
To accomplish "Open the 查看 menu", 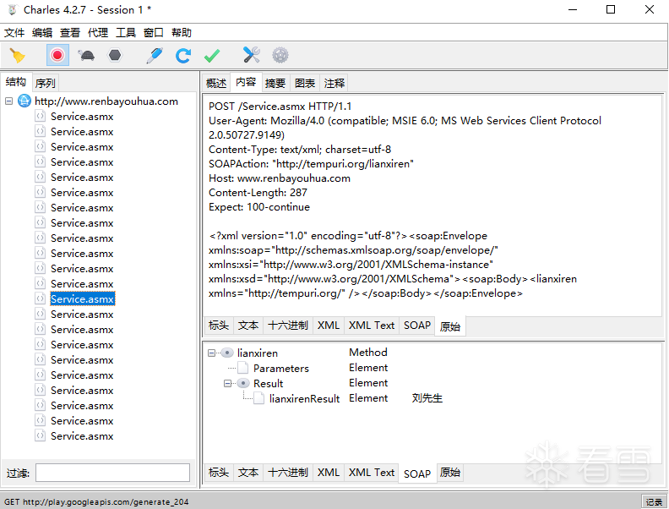I will coord(70,33).
